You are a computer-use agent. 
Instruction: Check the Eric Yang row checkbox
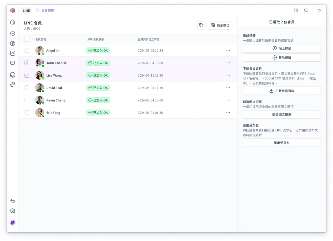27,112
